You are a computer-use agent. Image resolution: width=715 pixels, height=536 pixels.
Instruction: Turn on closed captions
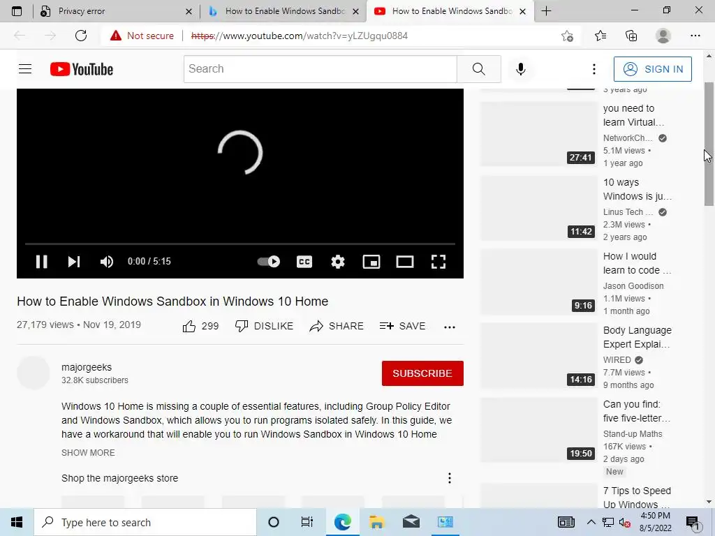pyautogui.click(x=304, y=262)
